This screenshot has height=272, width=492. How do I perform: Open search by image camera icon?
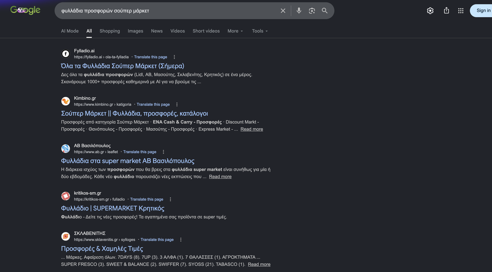(x=312, y=11)
